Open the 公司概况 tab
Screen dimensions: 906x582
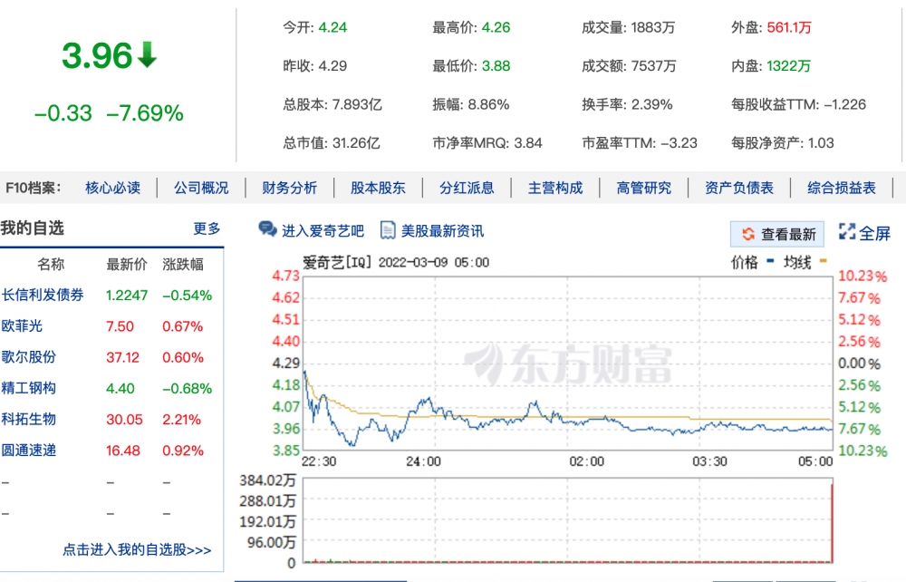click(x=201, y=188)
